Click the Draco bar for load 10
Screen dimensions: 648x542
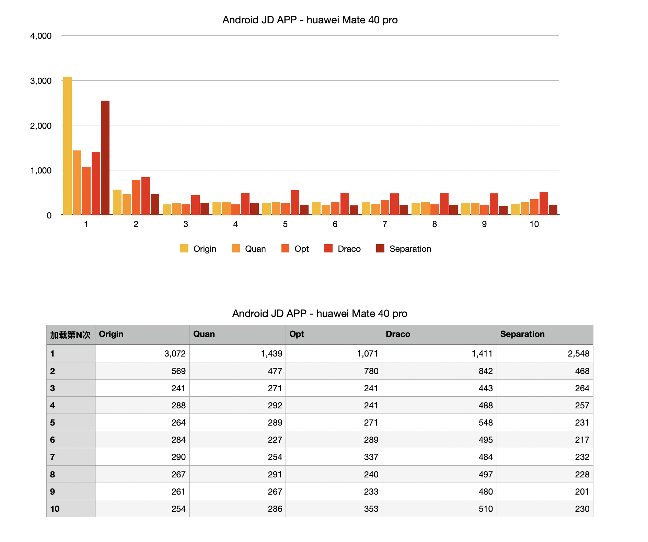click(544, 203)
